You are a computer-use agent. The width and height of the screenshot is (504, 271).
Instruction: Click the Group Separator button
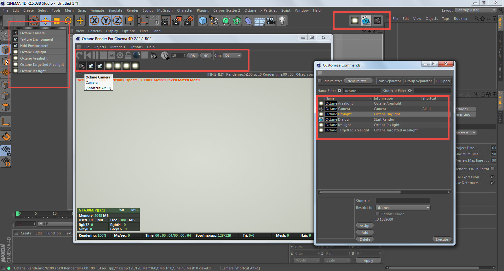click(x=418, y=81)
